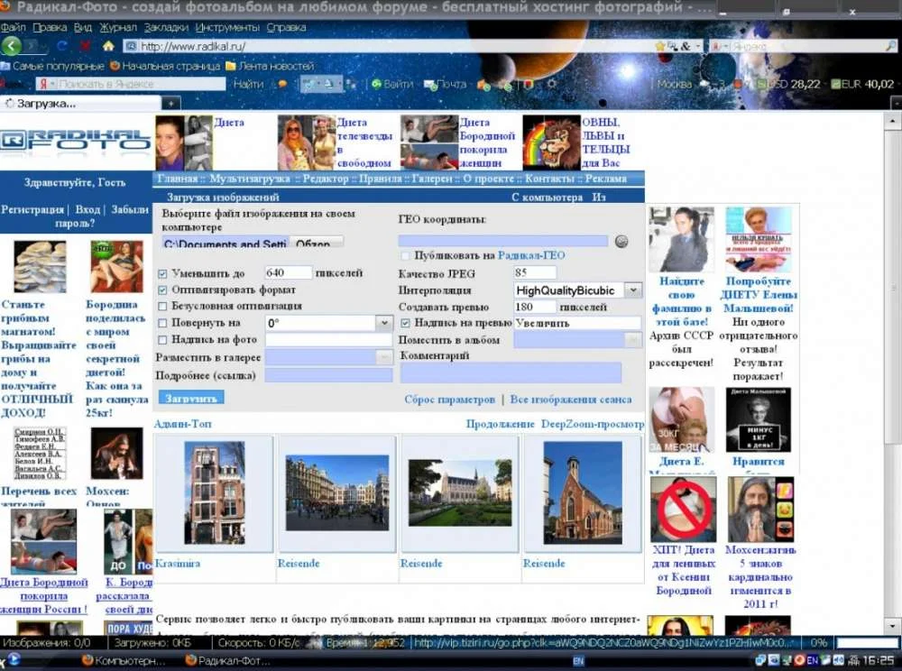Click the Home house icon
The width and height of the screenshot is (902, 671).
(x=108, y=45)
